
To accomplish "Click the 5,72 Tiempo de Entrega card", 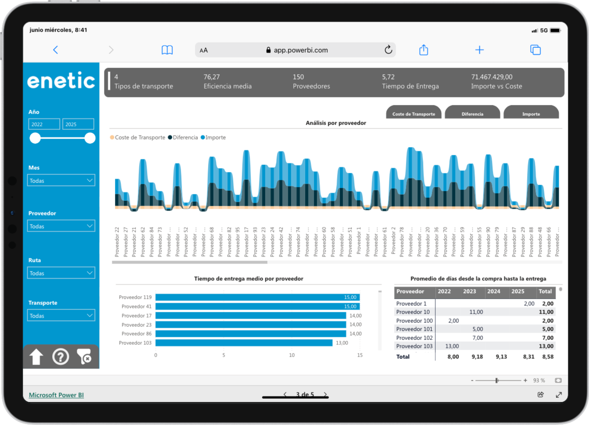I will (410, 82).
